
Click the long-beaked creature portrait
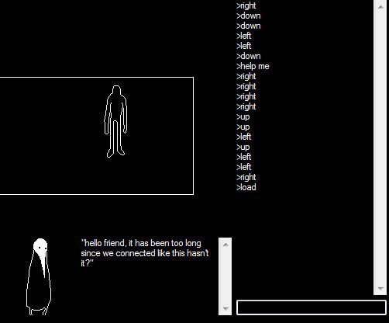[x=39, y=276]
